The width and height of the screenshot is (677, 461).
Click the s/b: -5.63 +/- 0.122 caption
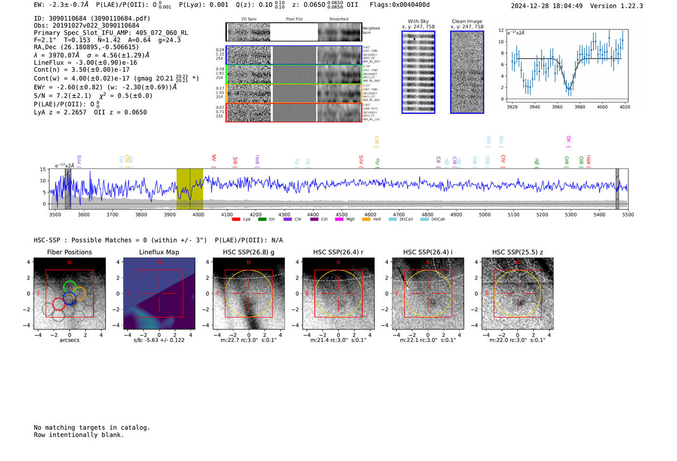pos(159,340)
